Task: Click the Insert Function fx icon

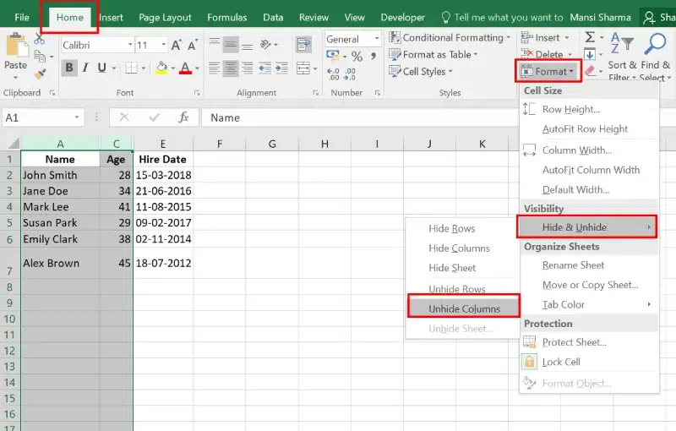Action: (183, 117)
